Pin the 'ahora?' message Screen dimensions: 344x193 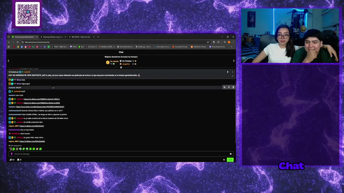coord(229,87)
